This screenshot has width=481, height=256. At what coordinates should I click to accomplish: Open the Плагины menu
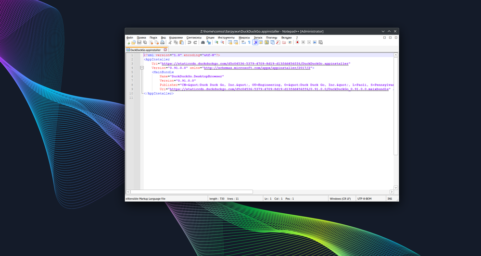coord(271,37)
